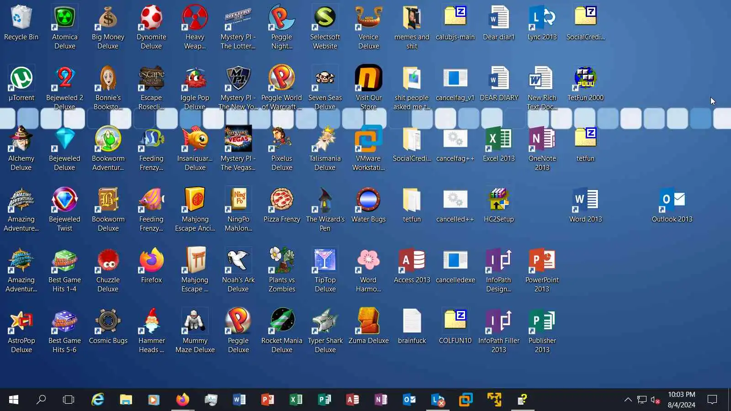Click the Seven Seas Deluxe icon
731x411 pixels.
pyautogui.click(x=325, y=87)
